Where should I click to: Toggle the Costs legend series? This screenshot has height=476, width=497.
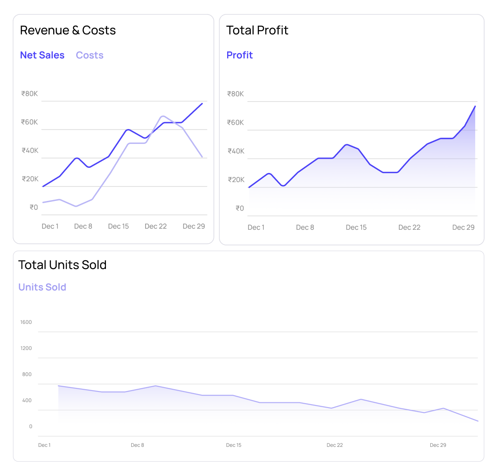pyautogui.click(x=89, y=55)
